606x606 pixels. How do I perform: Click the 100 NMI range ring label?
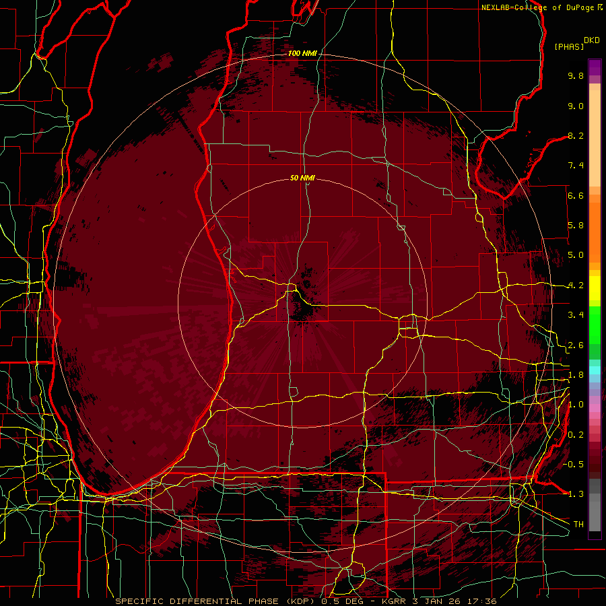[x=302, y=53]
